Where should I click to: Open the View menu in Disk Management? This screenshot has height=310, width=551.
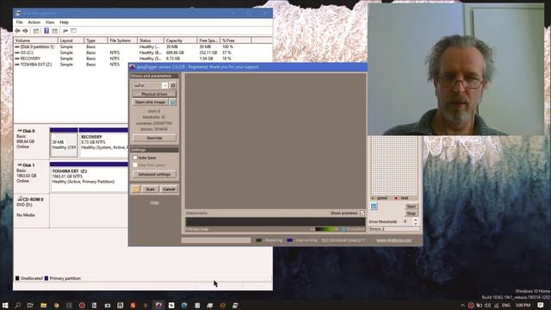pos(50,22)
